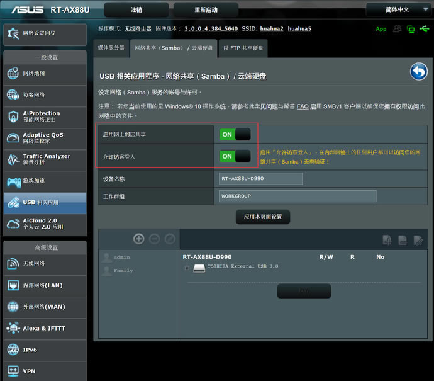Click the remove account minus icon
Screen dimensions: 434x381
154,239
